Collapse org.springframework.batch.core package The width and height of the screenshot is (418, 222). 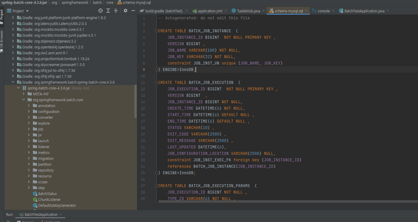[24, 100]
